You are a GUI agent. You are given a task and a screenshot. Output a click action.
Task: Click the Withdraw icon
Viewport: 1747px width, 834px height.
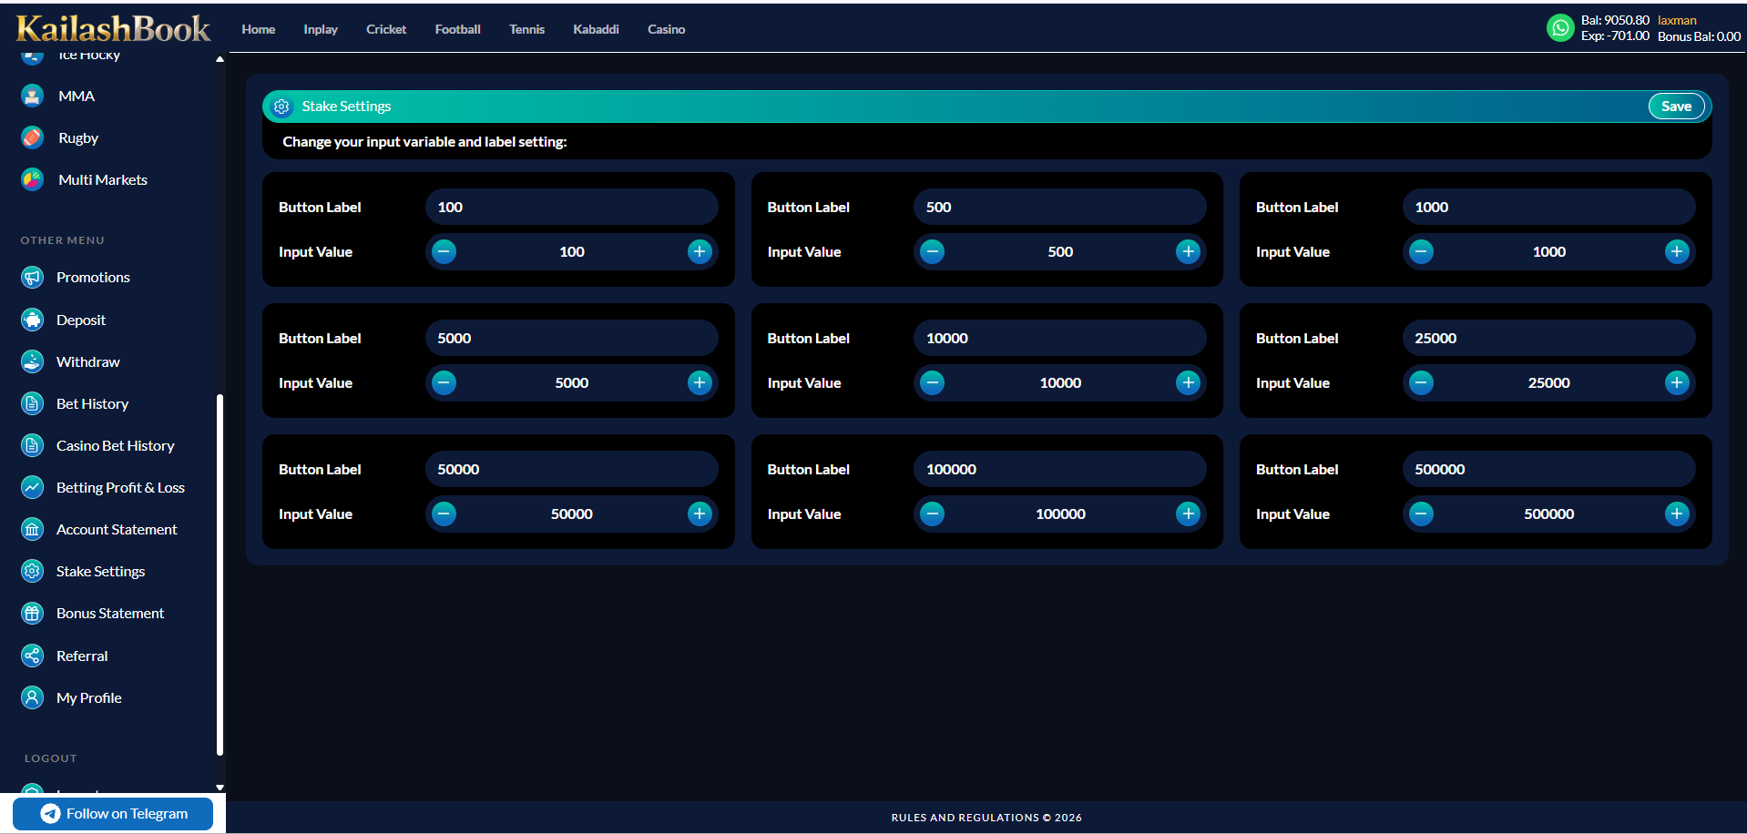pos(33,361)
